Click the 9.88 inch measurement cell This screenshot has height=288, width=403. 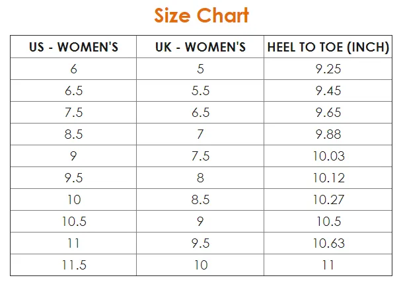[328, 134]
